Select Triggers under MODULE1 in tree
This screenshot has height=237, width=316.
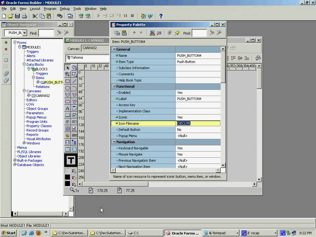pyautogui.click(x=33, y=52)
